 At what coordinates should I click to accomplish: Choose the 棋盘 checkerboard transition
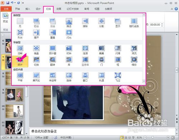(x=36, y=50)
